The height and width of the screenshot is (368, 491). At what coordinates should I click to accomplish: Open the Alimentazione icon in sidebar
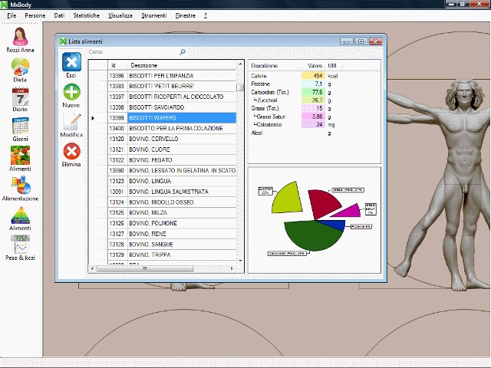pos(20,185)
